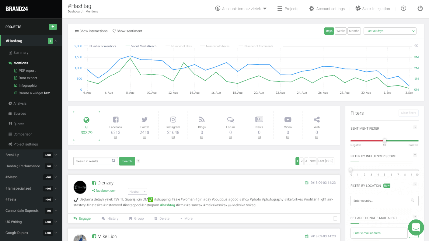Viewport: 429px width, 241px height.
Task: Click the Enter e-mail address field
Action: (x=379, y=233)
